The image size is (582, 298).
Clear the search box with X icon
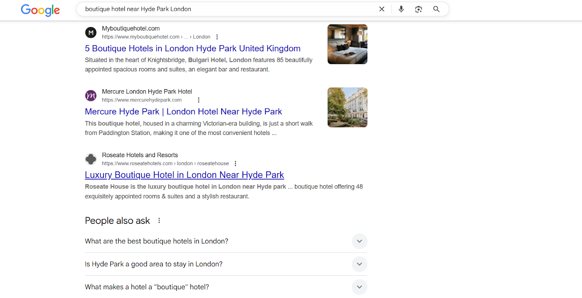[382, 9]
